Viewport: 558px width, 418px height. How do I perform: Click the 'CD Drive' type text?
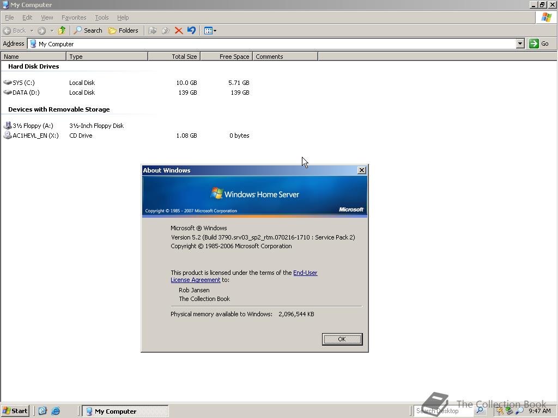click(81, 136)
